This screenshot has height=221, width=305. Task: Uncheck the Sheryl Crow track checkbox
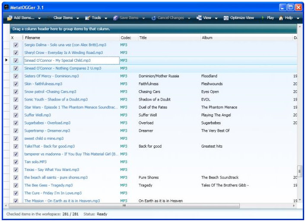click(16, 53)
